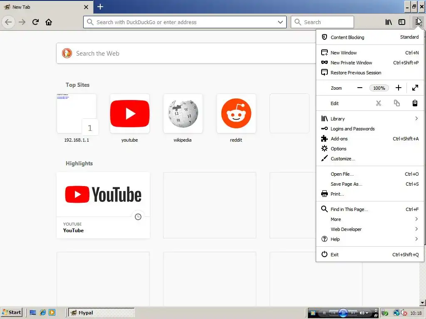426x319 pixels.
Task: Click stop on taskbar media player
Action: point(324,313)
